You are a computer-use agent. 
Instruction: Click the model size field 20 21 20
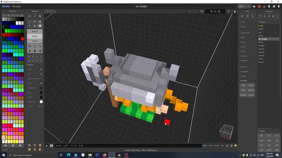click(x=215, y=11)
